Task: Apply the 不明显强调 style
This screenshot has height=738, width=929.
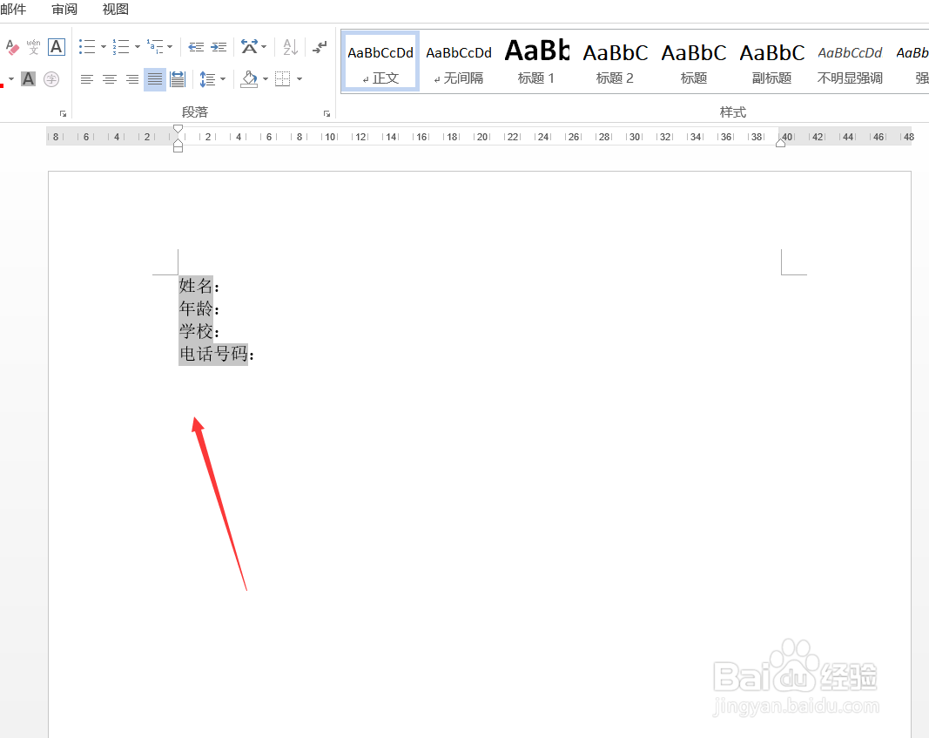Action: (850, 62)
